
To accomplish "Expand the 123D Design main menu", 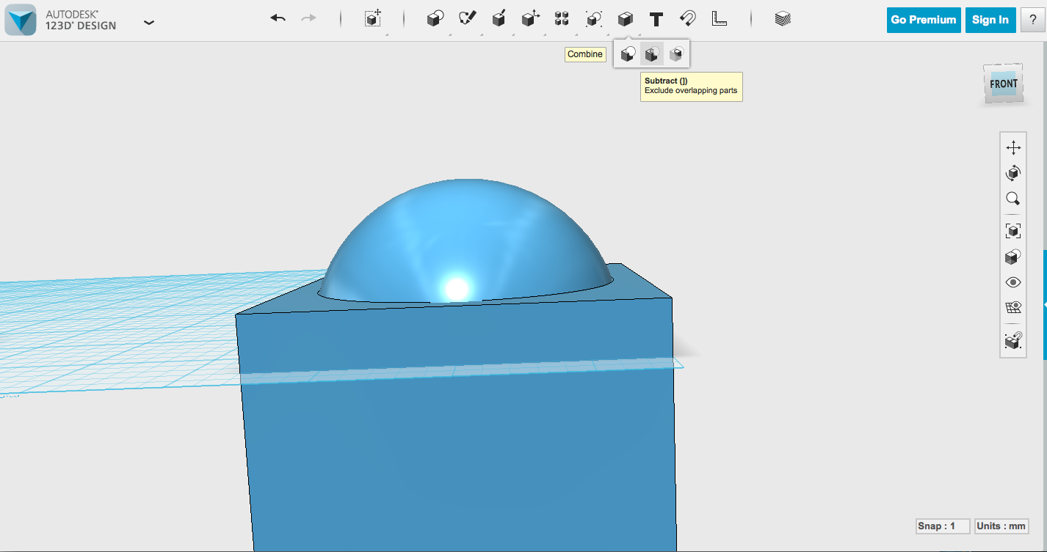I will (x=149, y=23).
